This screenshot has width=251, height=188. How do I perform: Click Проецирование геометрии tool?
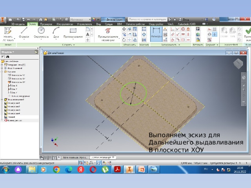(x=108, y=34)
